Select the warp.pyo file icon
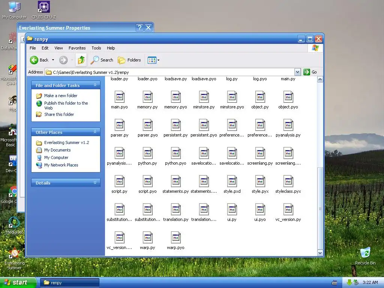 tap(176, 237)
